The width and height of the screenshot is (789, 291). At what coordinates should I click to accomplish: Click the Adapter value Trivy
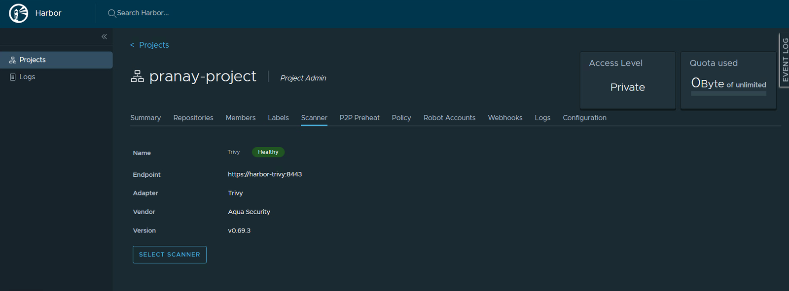[235, 193]
